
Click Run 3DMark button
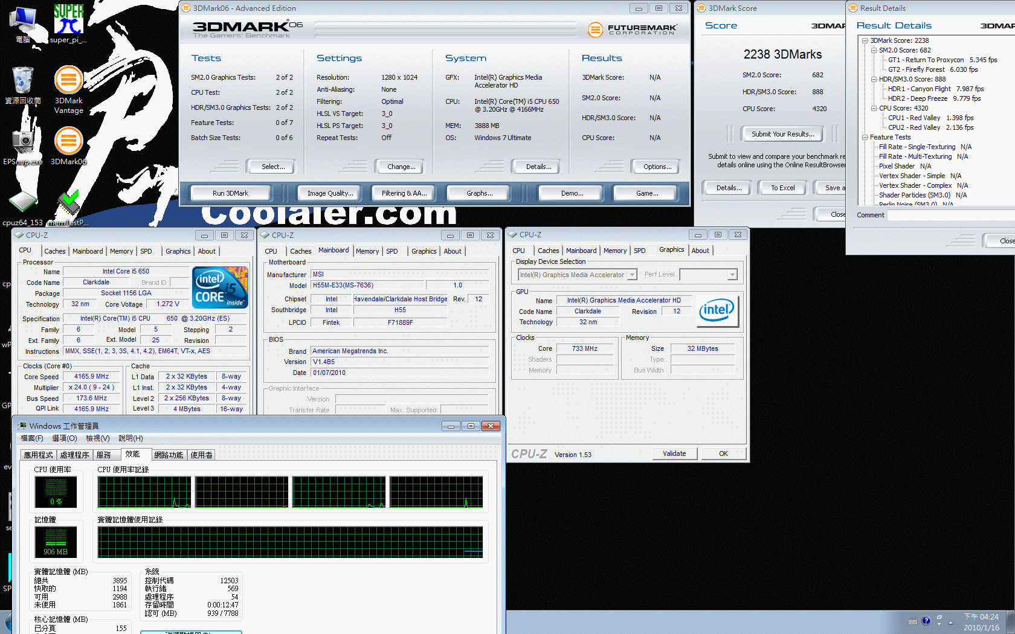pyautogui.click(x=230, y=193)
